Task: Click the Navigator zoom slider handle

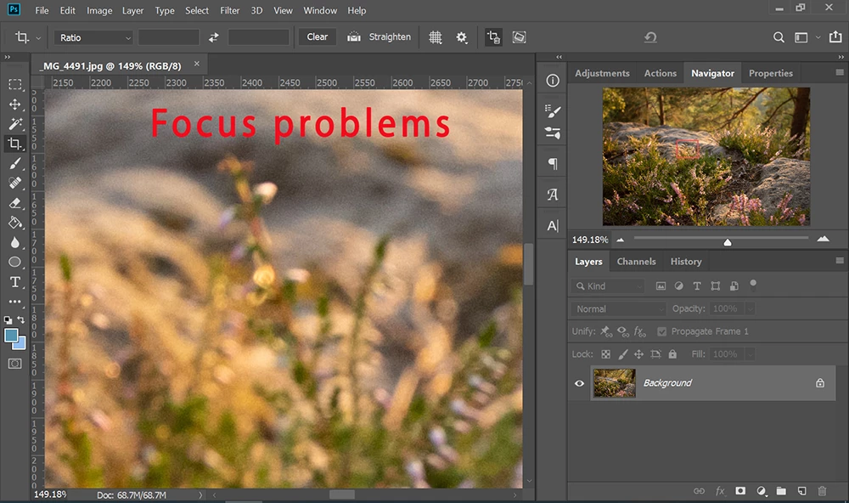Action: 728,242
